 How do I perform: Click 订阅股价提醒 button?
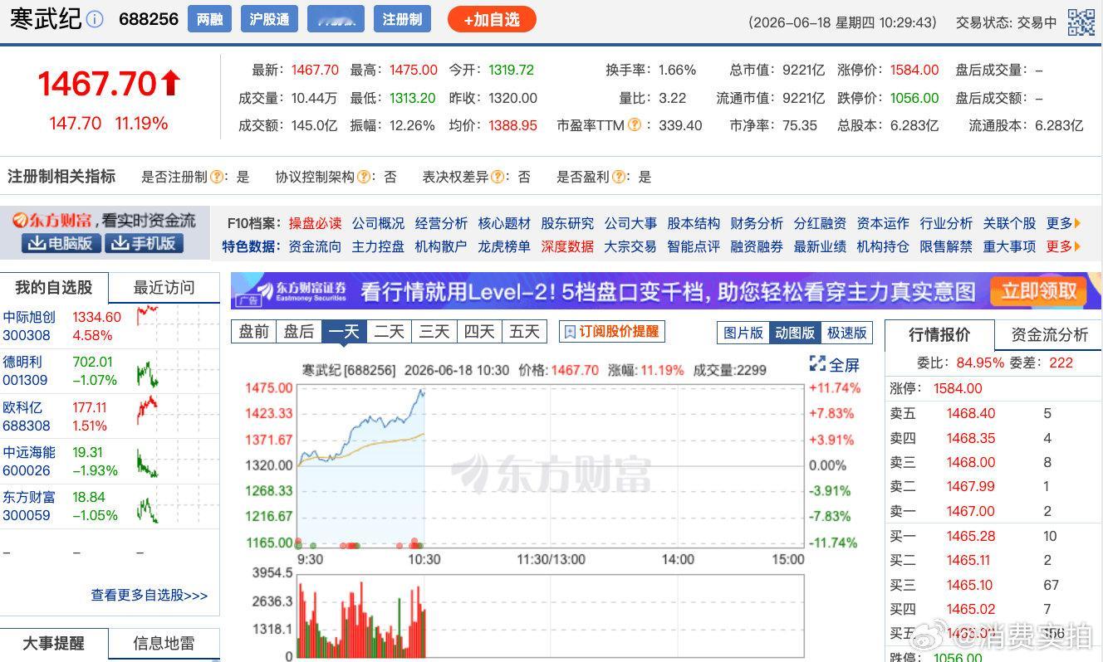(612, 332)
